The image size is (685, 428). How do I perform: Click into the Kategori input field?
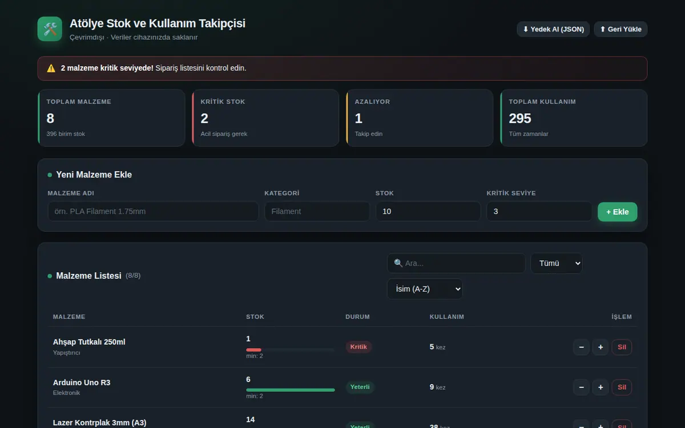coord(317,211)
